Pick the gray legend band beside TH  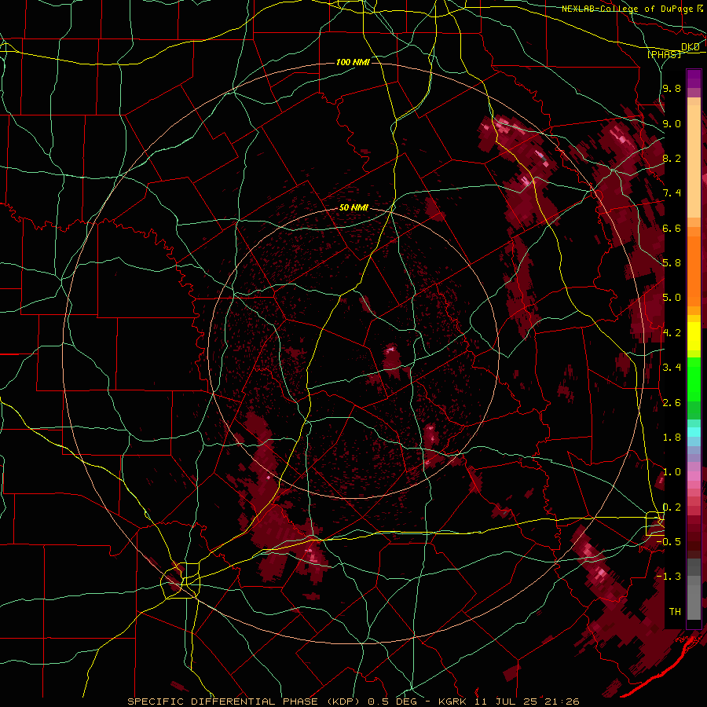694,604
